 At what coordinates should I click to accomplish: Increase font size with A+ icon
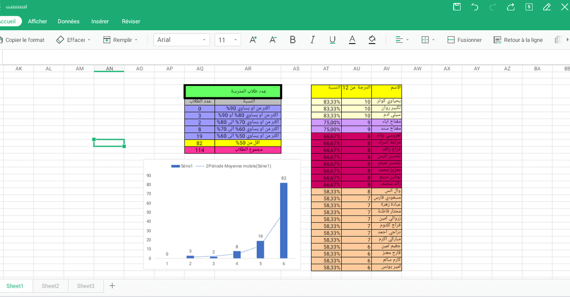[253, 40]
